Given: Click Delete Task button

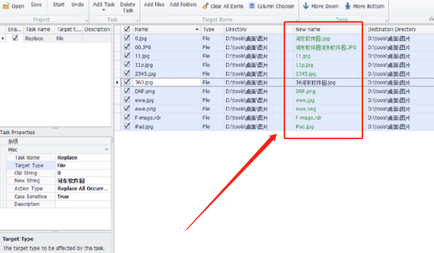Looking at the screenshot, I should point(128,7).
